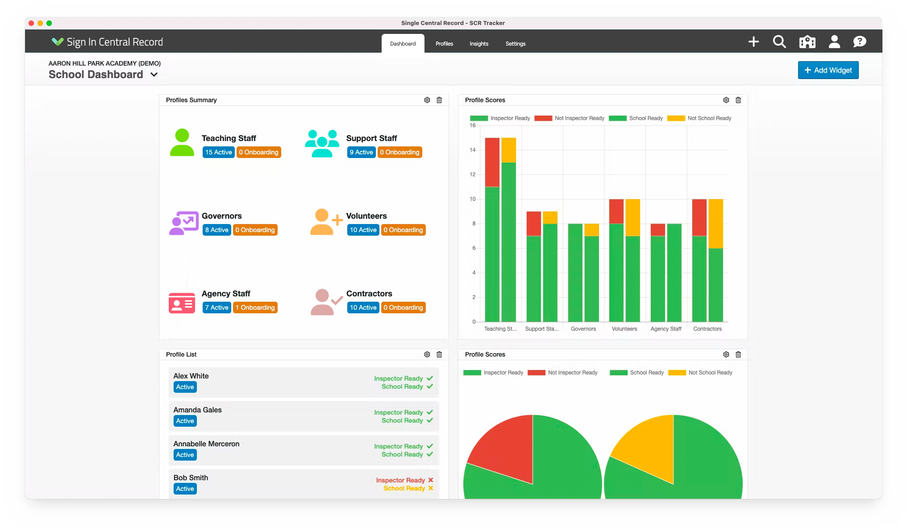907x532 pixels.
Task: Open search with magnifying glass icon
Action: [x=779, y=42]
